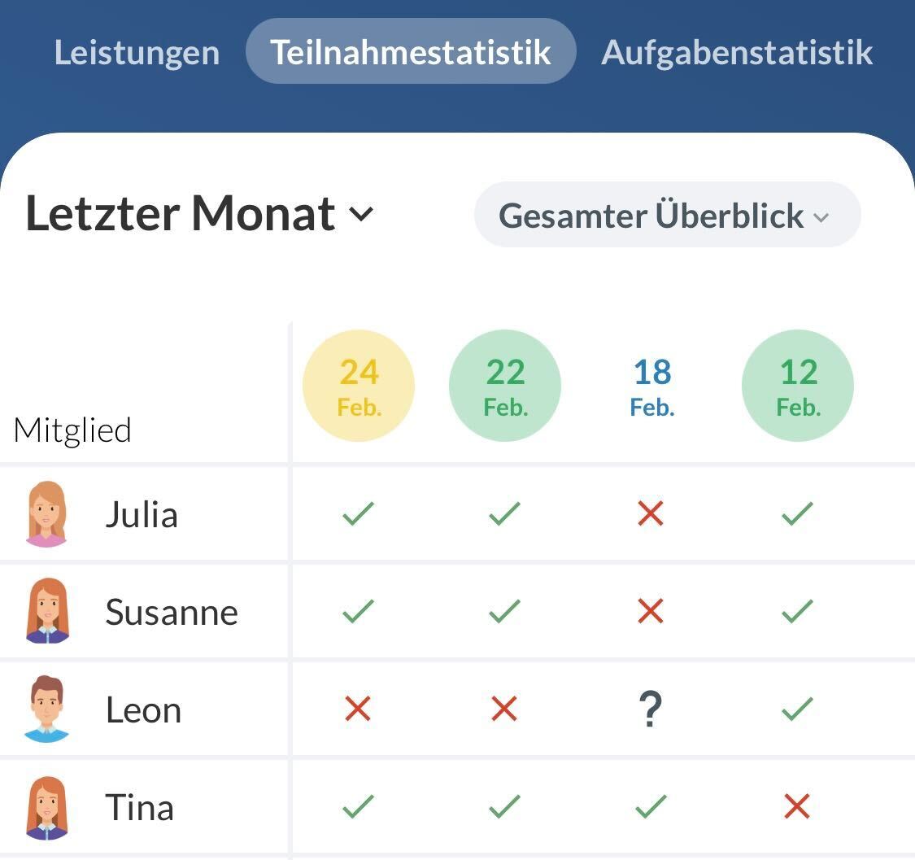Click Tina's red cross on 12 Feb.
Image resolution: width=915 pixels, height=860 pixels.
[x=797, y=806]
